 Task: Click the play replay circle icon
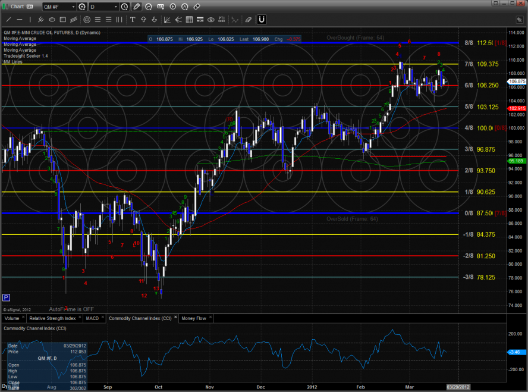(x=172, y=7)
